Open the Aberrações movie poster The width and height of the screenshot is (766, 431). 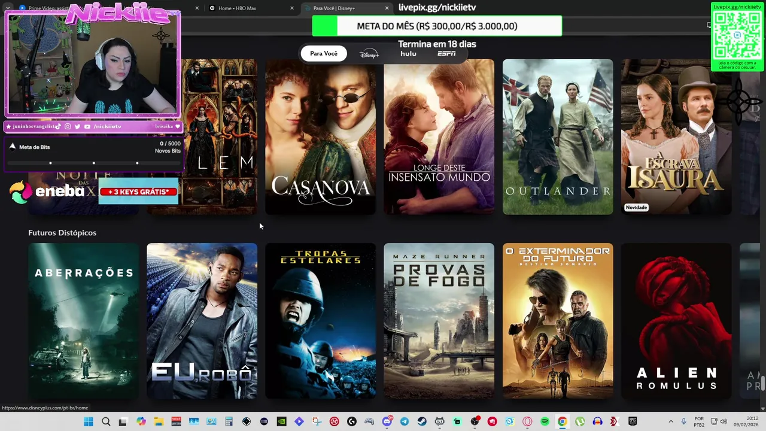tap(84, 321)
